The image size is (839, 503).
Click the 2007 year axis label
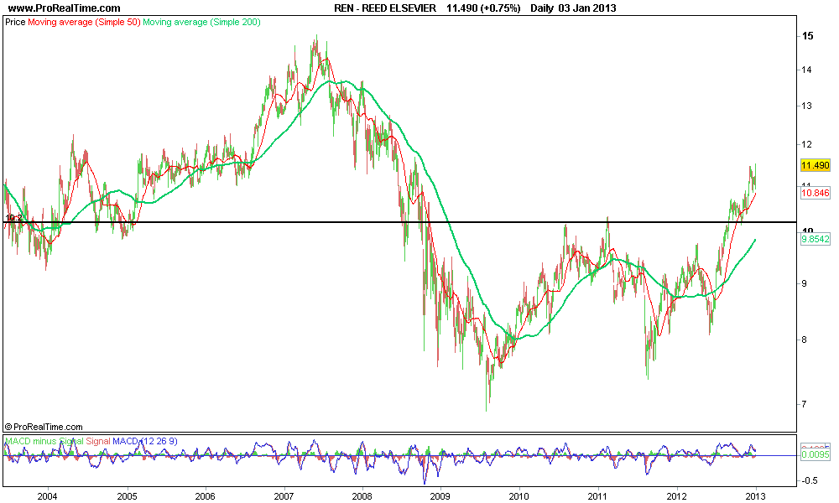click(284, 496)
